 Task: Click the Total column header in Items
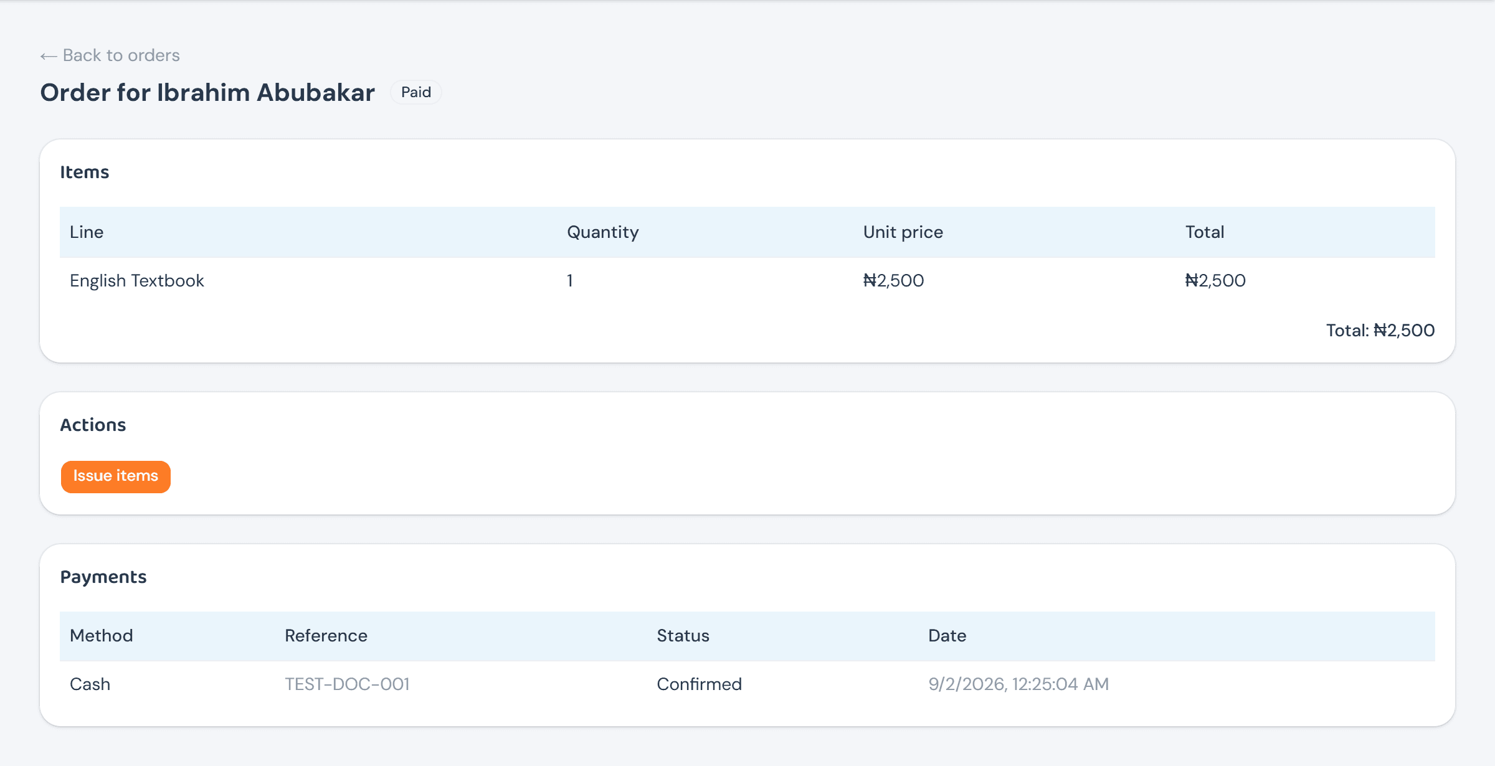(x=1204, y=232)
